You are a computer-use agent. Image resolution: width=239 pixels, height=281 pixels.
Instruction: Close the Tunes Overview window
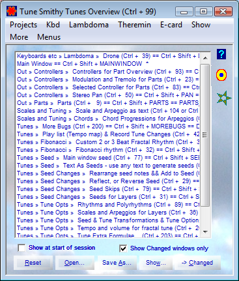pos(223,11)
